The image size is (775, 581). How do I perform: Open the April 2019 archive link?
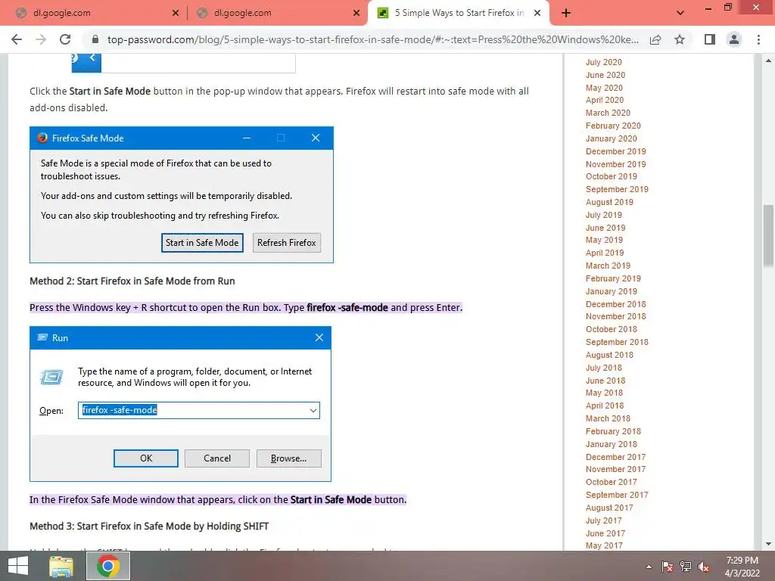click(605, 253)
